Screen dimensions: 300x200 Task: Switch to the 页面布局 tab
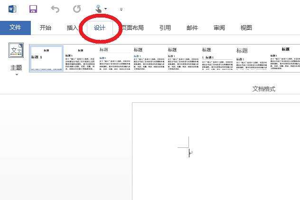pyautogui.click(x=132, y=27)
